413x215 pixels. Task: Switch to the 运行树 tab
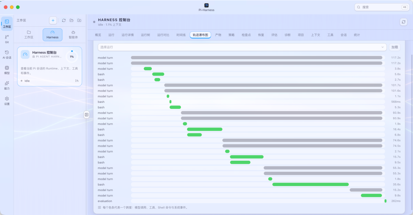point(145,35)
